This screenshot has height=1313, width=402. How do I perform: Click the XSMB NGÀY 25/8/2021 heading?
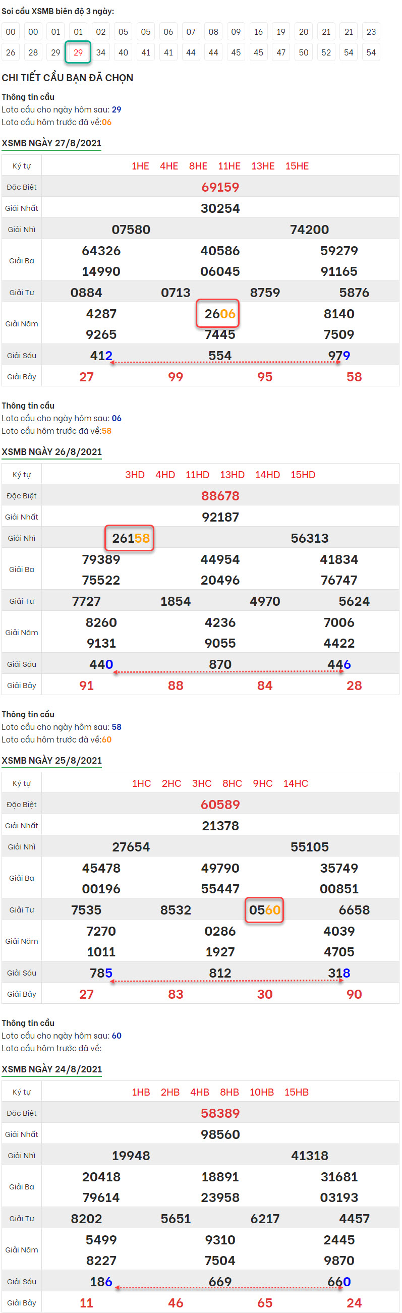(51, 760)
